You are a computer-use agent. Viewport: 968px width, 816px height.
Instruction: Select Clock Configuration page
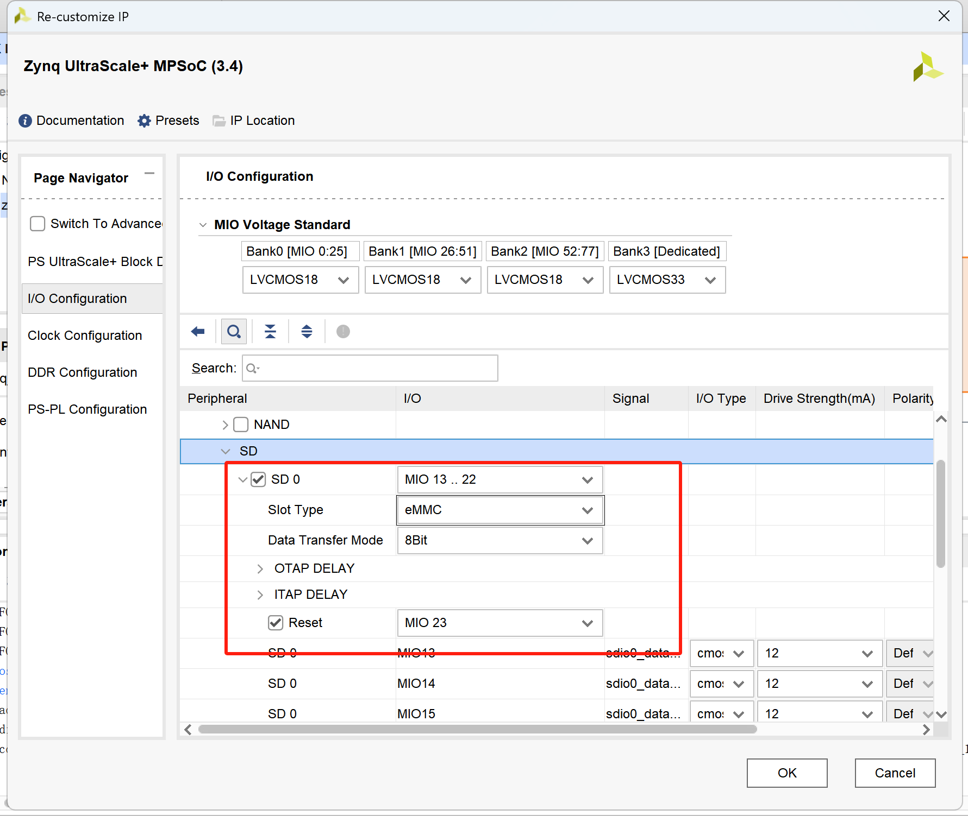tap(92, 336)
